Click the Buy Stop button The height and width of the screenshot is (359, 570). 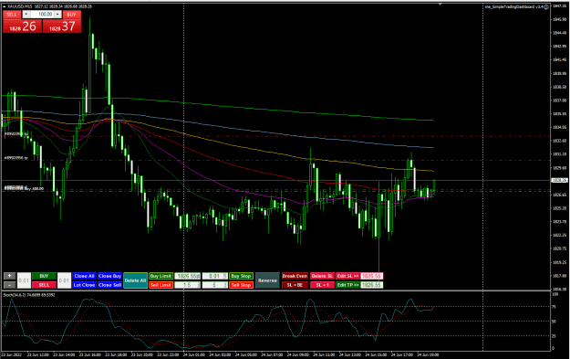pyautogui.click(x=241, y=276)
